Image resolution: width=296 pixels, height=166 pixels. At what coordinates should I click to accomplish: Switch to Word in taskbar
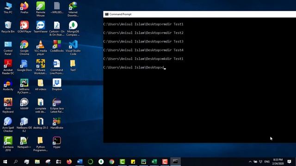[80, 162]
